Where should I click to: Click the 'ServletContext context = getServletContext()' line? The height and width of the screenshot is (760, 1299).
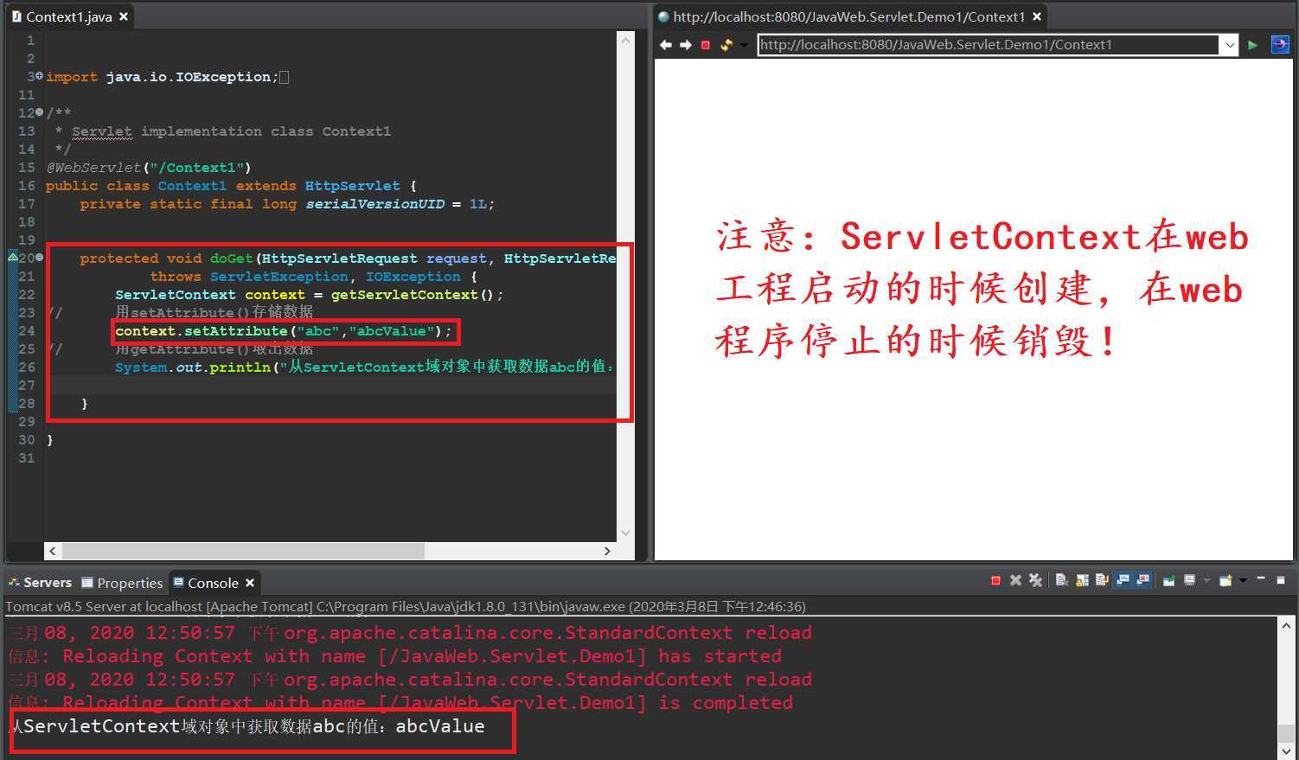309,295
